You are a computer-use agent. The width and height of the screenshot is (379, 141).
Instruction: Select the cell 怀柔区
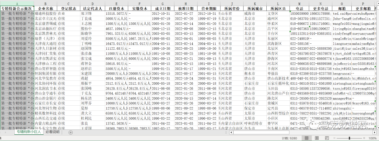tap(278, 24)
